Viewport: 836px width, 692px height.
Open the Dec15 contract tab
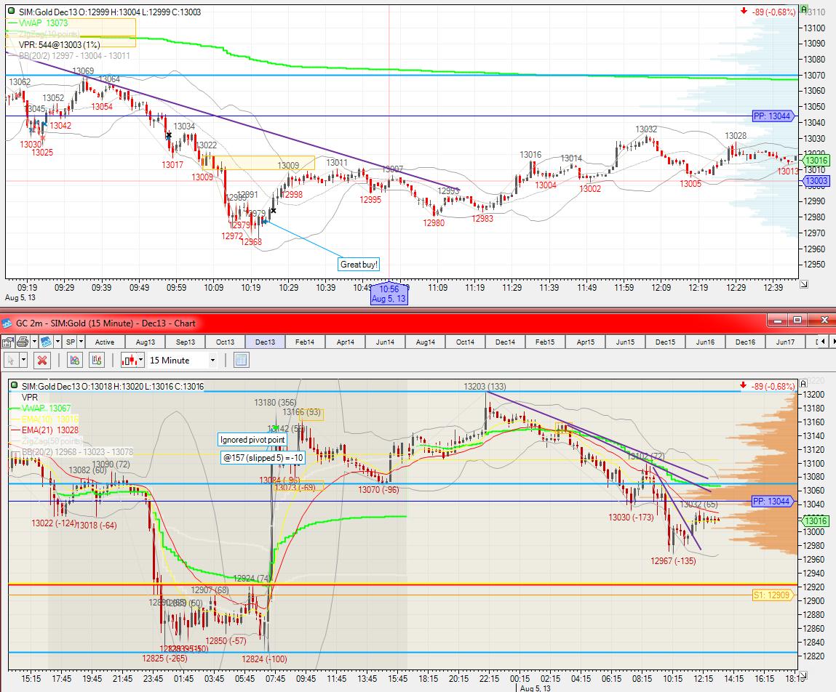(x=665, y=342)
